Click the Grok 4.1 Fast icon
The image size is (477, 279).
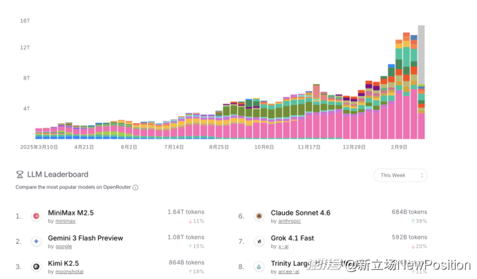259,242
